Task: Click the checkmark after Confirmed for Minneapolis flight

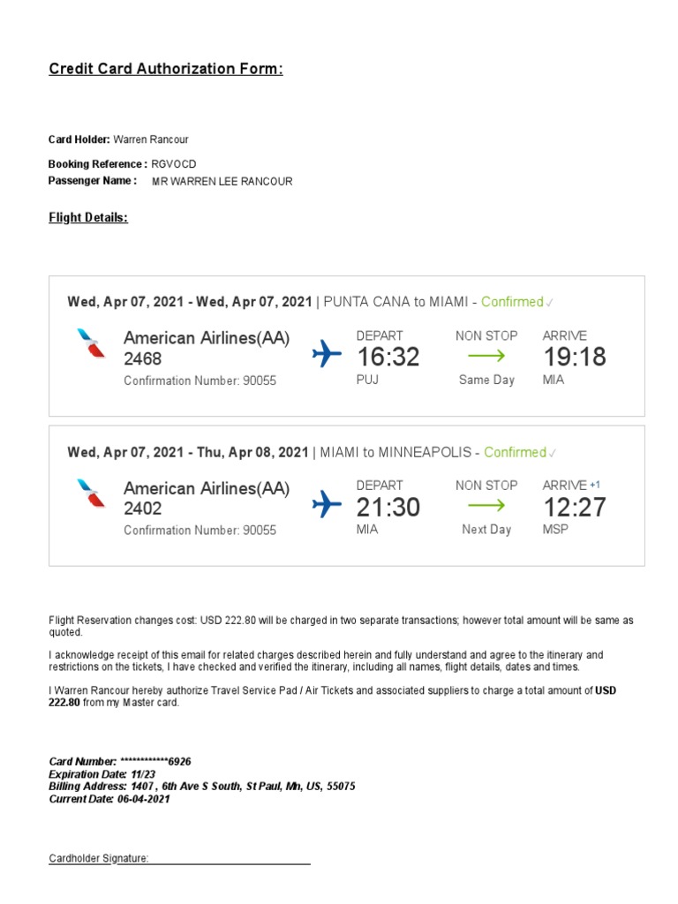Action: point(553,454)
